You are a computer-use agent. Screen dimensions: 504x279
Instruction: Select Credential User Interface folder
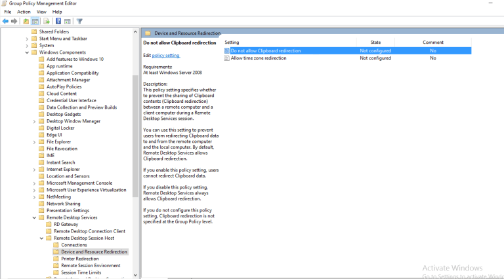[72, 100]
